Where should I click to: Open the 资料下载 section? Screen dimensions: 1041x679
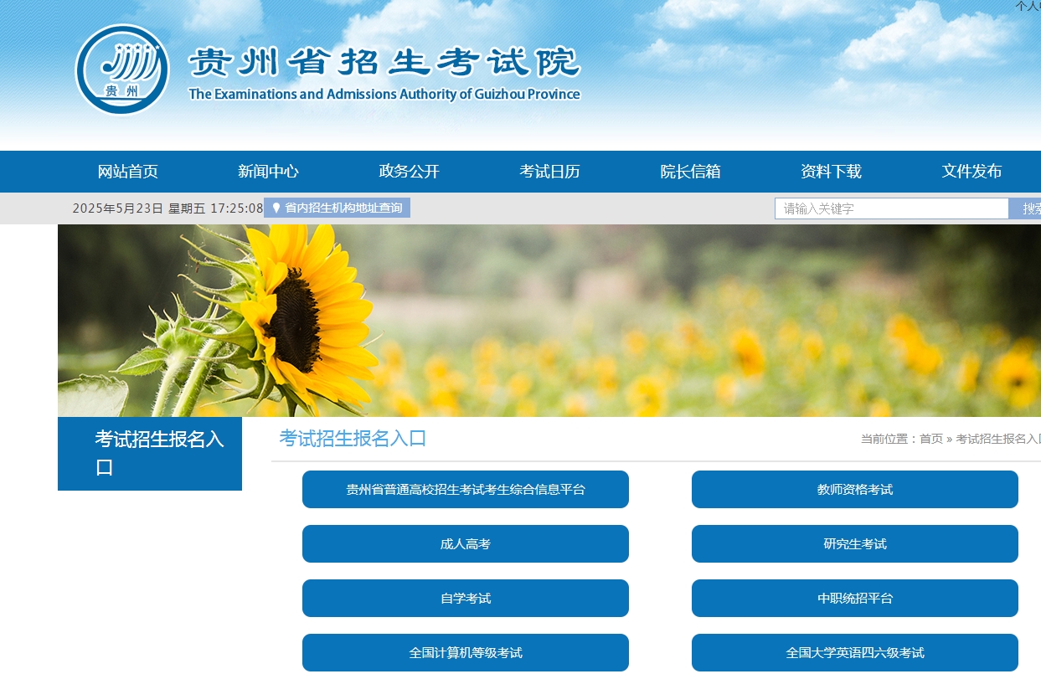pos(830,171)
